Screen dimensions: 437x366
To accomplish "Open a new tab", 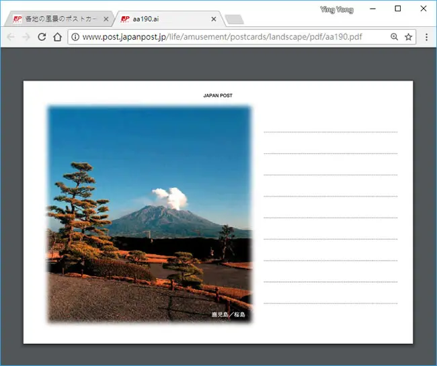I will (235, 19).
